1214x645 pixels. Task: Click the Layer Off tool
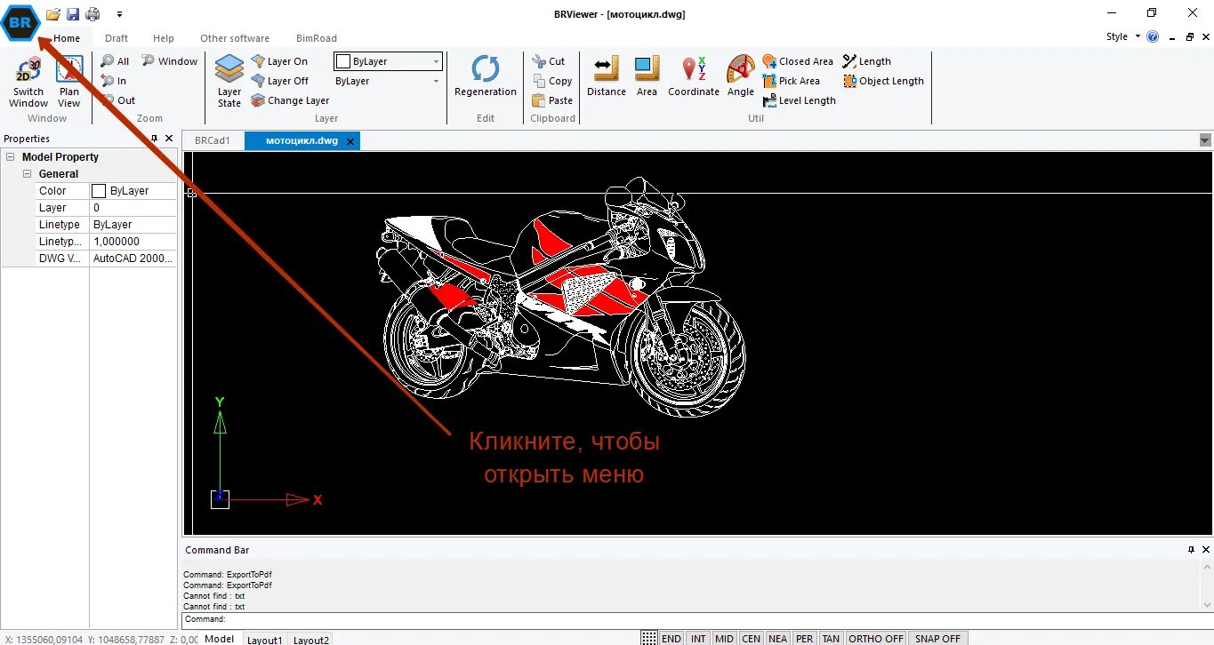280,81
